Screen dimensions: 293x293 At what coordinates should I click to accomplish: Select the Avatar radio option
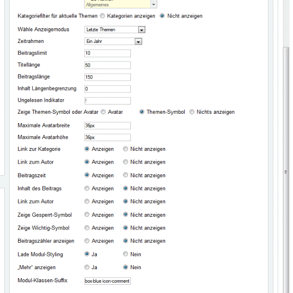(x=104, y=112)
